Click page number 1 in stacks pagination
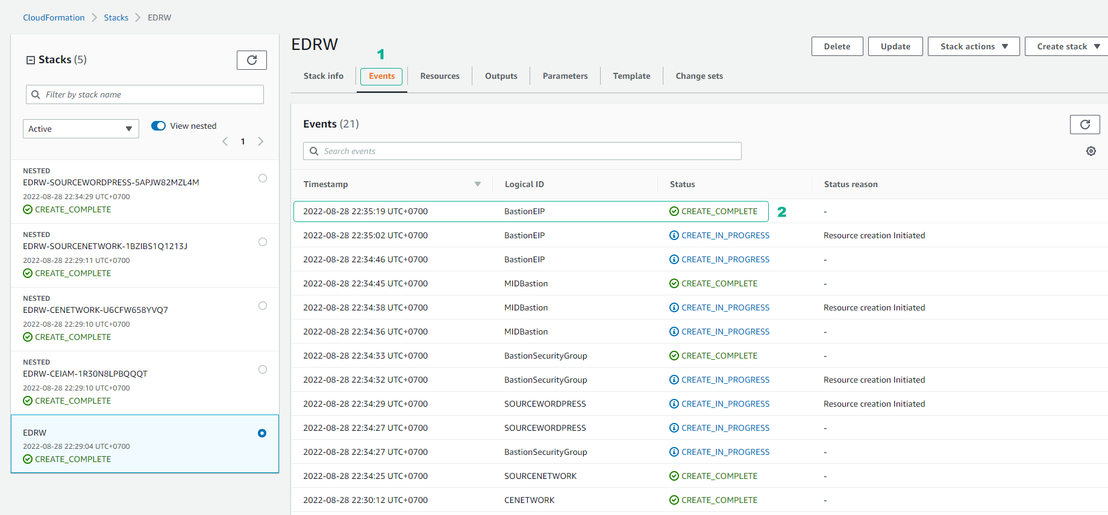The image size is (1108, 515). pyautogui.click(x=243, y=141)
